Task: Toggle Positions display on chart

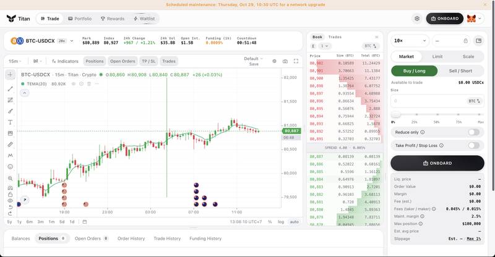Action: point(95,61)
